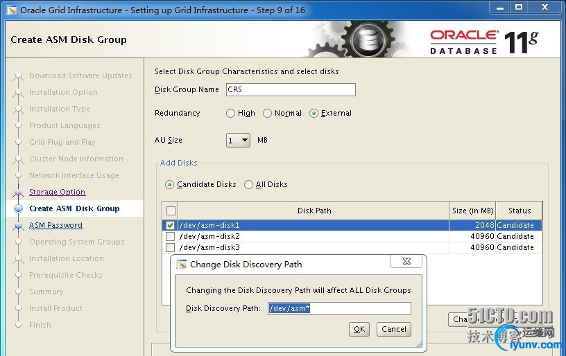This screenshot has height=356, width=566.
Task: Click the 2048 size cell
Action: click(472, 225)
